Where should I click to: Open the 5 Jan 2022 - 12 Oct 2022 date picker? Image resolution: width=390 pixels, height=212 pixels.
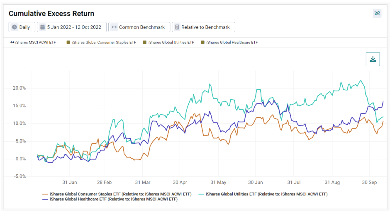[x=72, y=27]
